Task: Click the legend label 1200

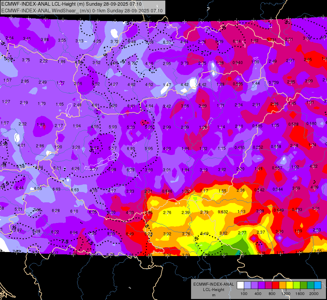Action: pos(286,294)
